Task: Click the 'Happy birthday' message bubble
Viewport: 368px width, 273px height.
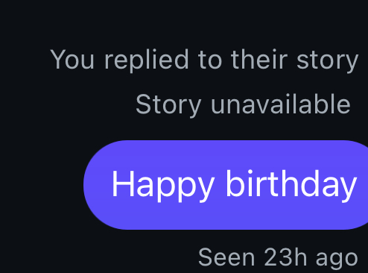Action: click(x=226, y=185)
